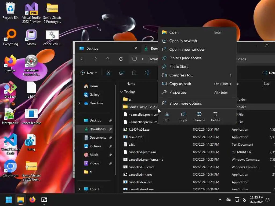Select the Sonic Classic 2 Prototype zip on desktop

[52, 13]
